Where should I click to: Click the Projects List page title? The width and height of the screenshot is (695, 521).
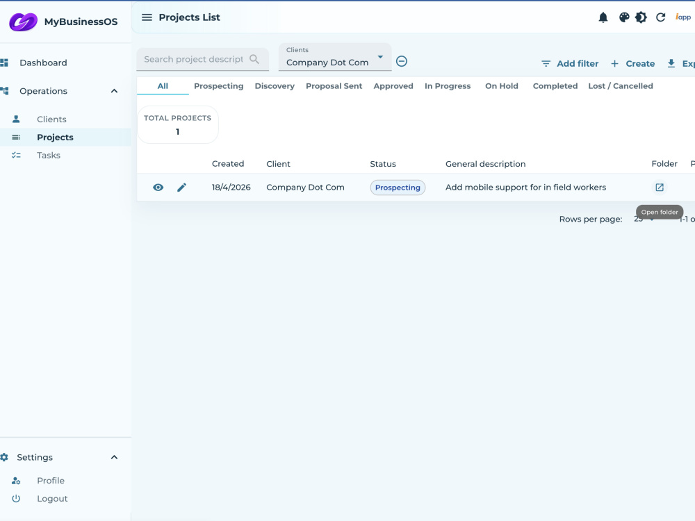[x=189, y=17]
